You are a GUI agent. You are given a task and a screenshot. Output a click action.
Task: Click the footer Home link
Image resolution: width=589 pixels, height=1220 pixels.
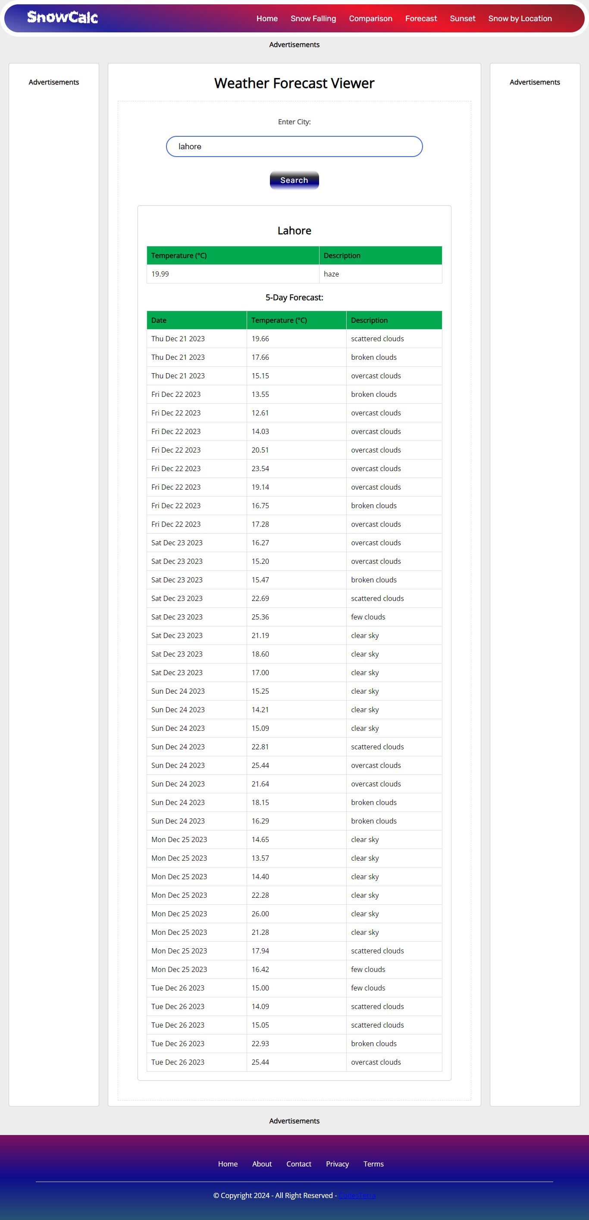(x=228, y=1163)
